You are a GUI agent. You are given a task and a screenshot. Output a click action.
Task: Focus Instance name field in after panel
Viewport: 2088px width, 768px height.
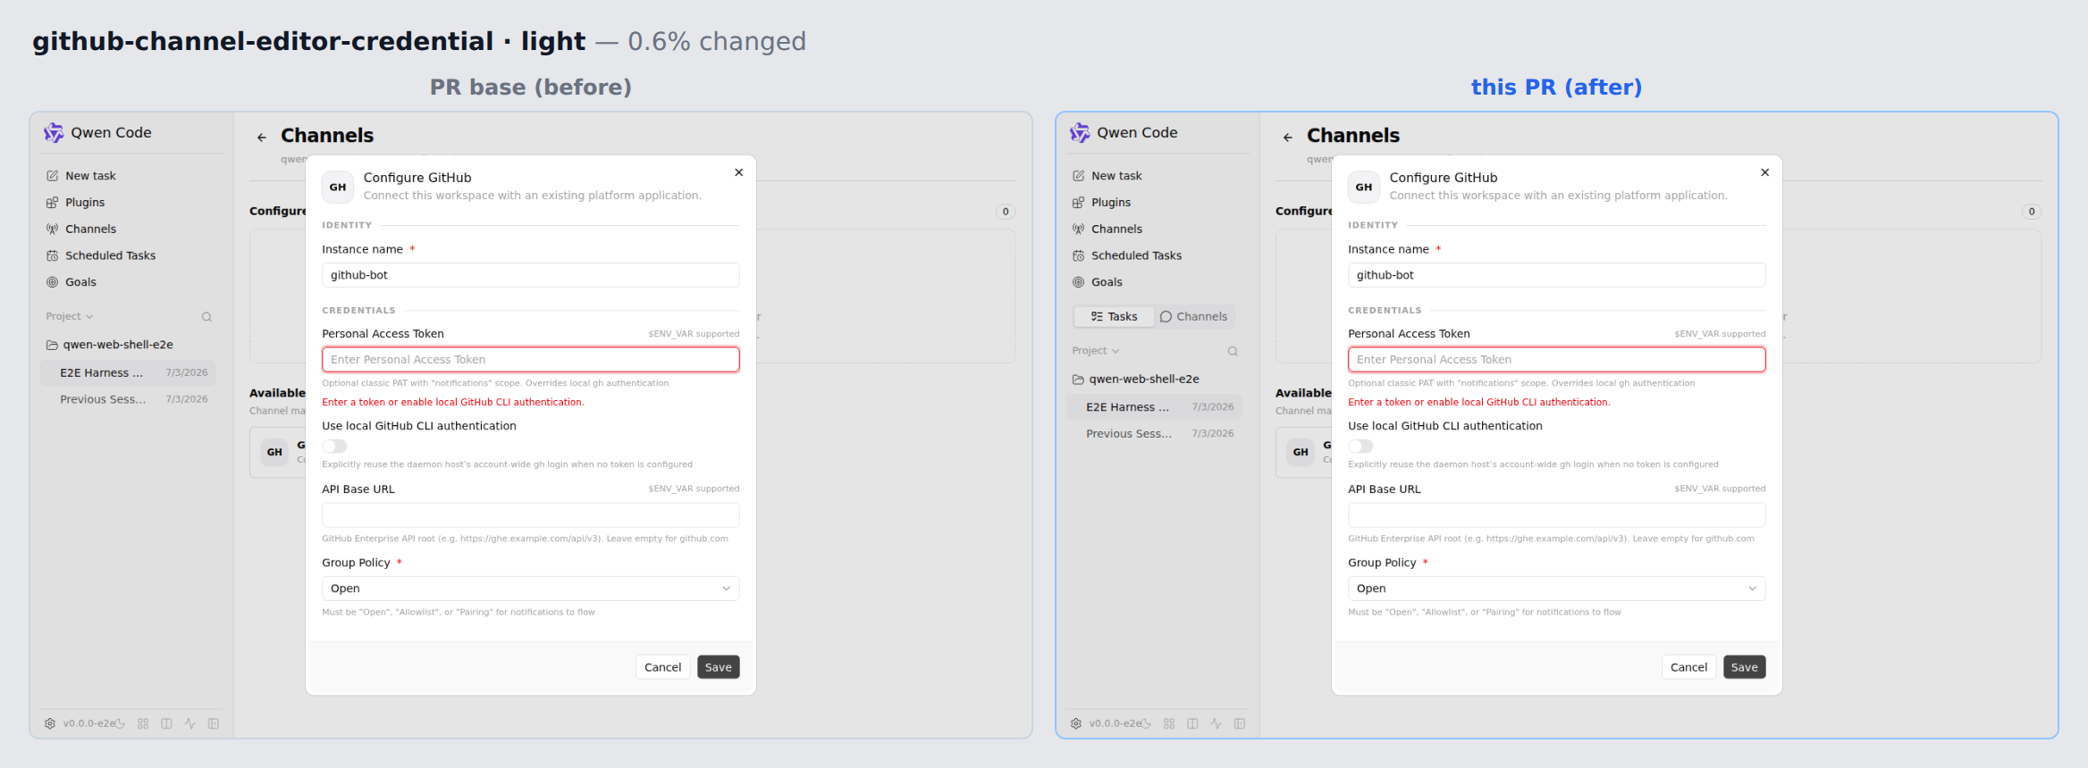[1557, 275]
